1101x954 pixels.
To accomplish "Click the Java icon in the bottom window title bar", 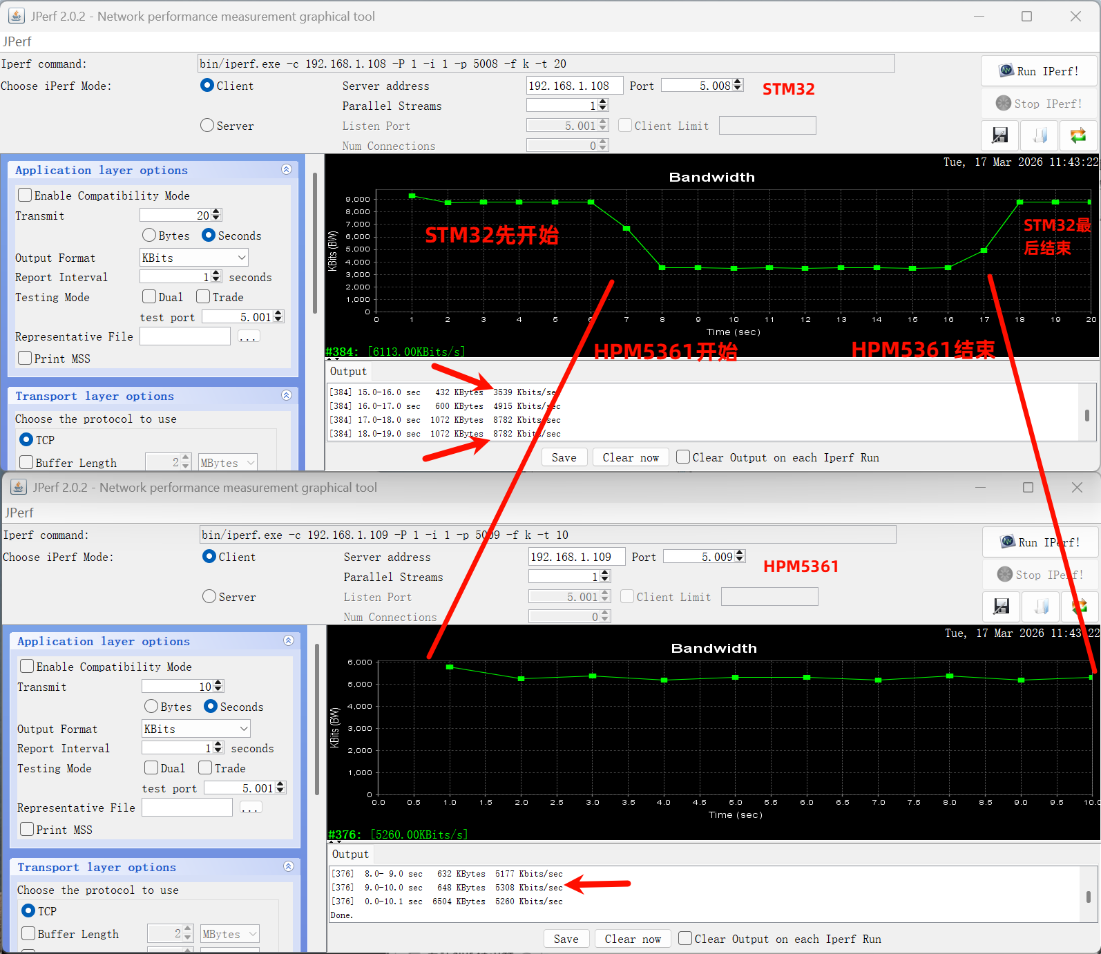I will click(19, 487).
